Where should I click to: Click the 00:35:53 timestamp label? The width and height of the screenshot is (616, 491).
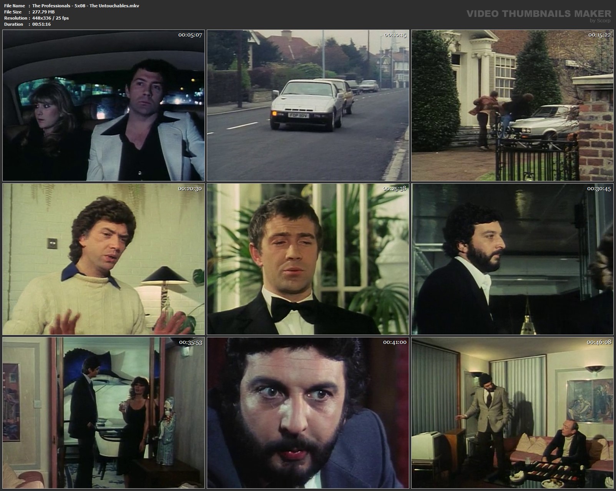point(191,342)
